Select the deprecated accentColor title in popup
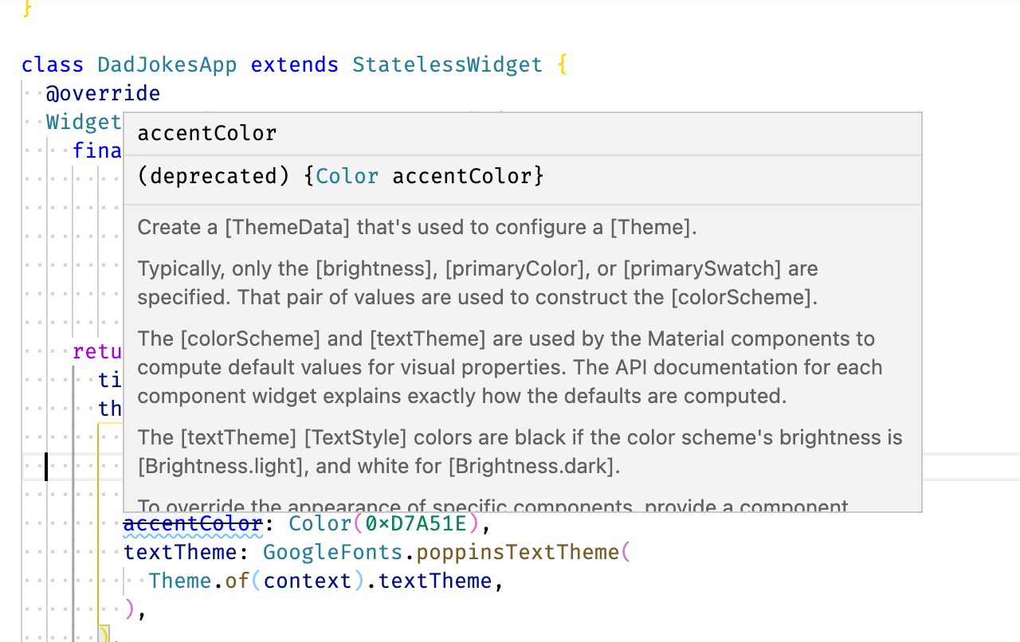 [x=206, y=132]
